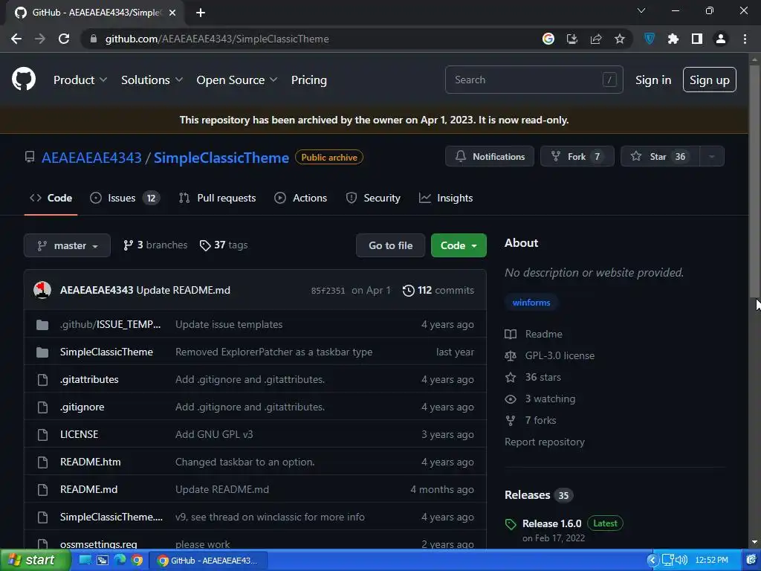Open the Code tab

point(51,198)
